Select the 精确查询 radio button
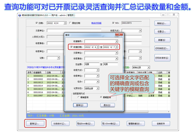196x139 pixels. click(78, 97)
